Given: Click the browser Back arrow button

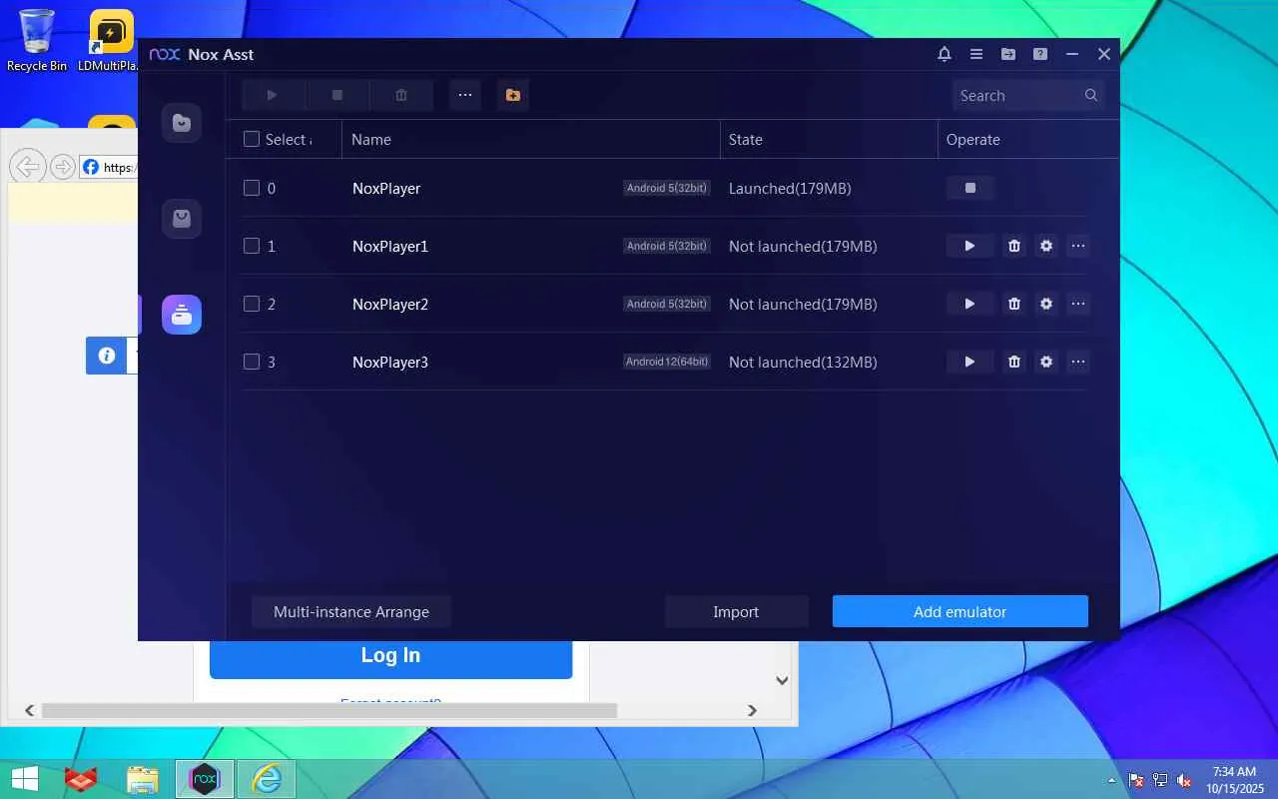Looking at the screenshot, I should (x=29, y=167).
